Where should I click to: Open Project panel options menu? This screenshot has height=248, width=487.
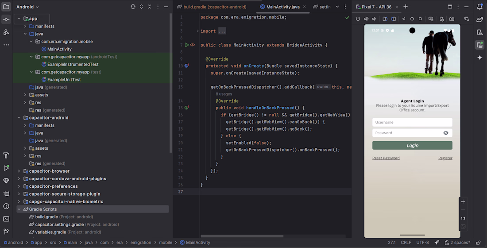[x=158, y=7]
